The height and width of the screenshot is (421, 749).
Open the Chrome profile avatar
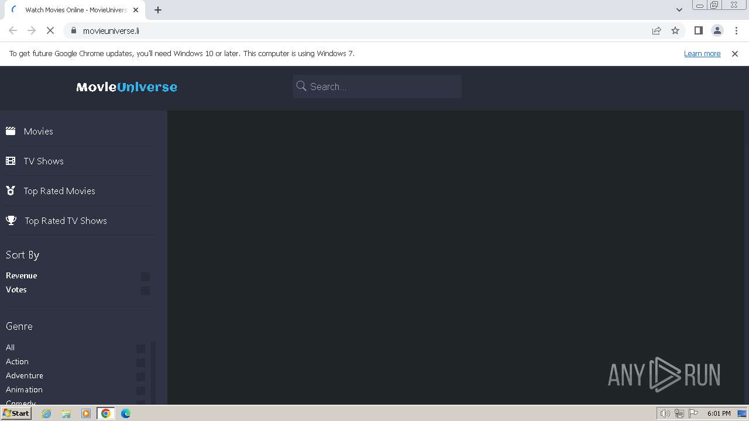pyautogui.click(x=717, y=30)
